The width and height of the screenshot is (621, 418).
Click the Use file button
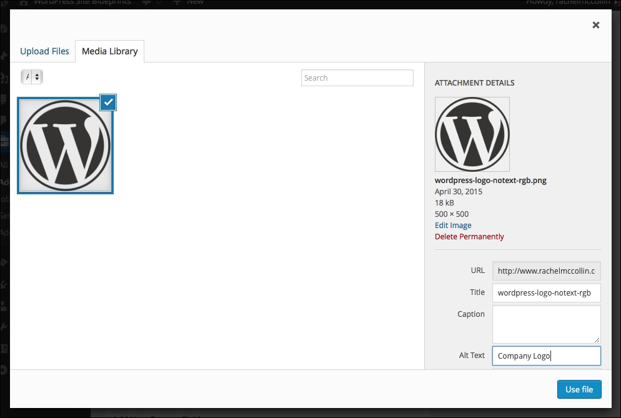pos(579,389)
